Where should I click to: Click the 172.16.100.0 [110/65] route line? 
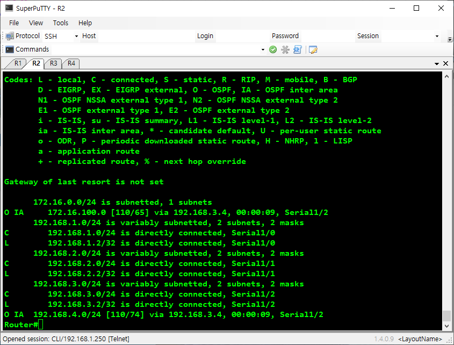pyautogui.click(x=166, y=213)
